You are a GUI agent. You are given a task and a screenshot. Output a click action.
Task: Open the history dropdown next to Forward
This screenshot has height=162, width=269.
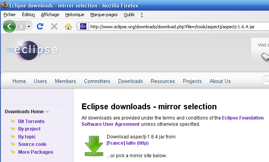(x=29, y=26)
